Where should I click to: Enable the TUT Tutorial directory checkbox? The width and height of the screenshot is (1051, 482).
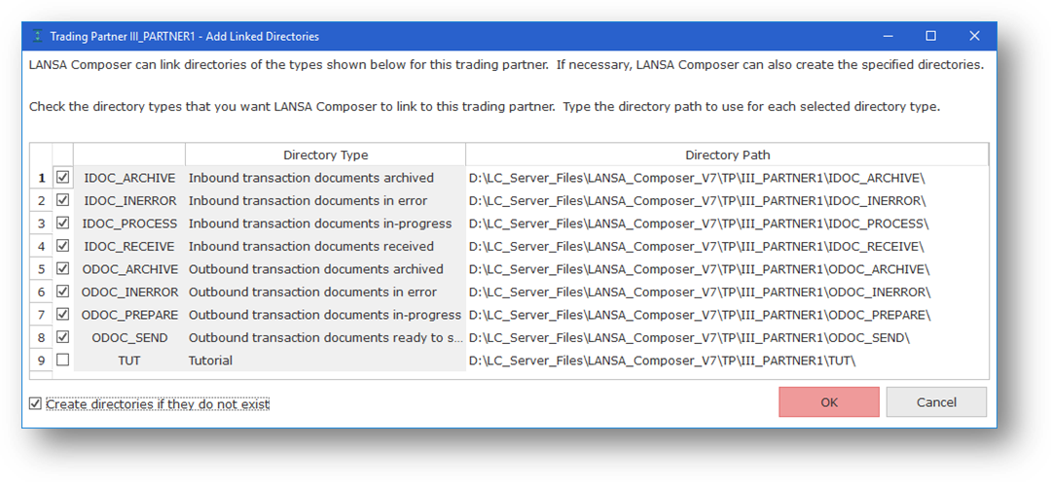(x=63, y=360)
